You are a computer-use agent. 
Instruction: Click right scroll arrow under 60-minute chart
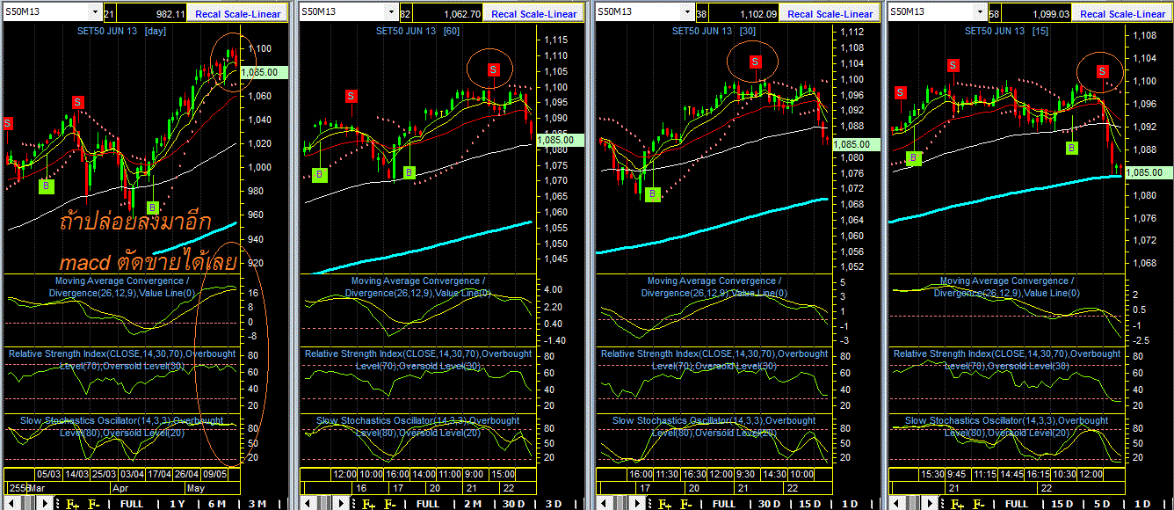click(x=342, y=503)
